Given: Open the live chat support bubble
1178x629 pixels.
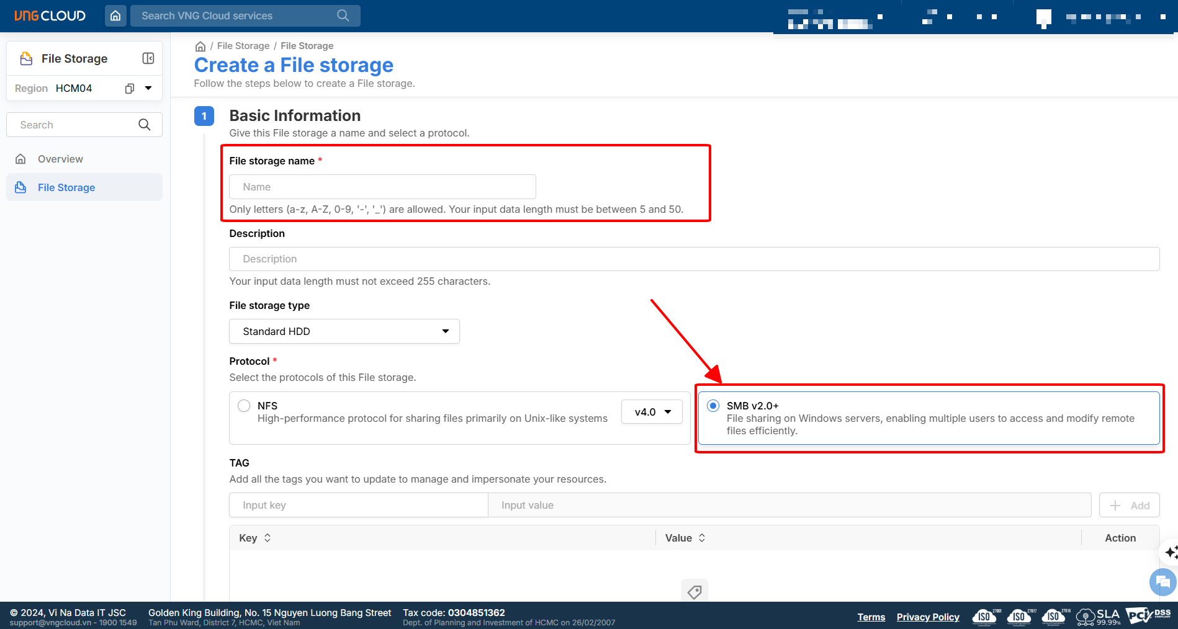Looking at the screenshot, I should pyautogui.click(x=1162, y=582).
